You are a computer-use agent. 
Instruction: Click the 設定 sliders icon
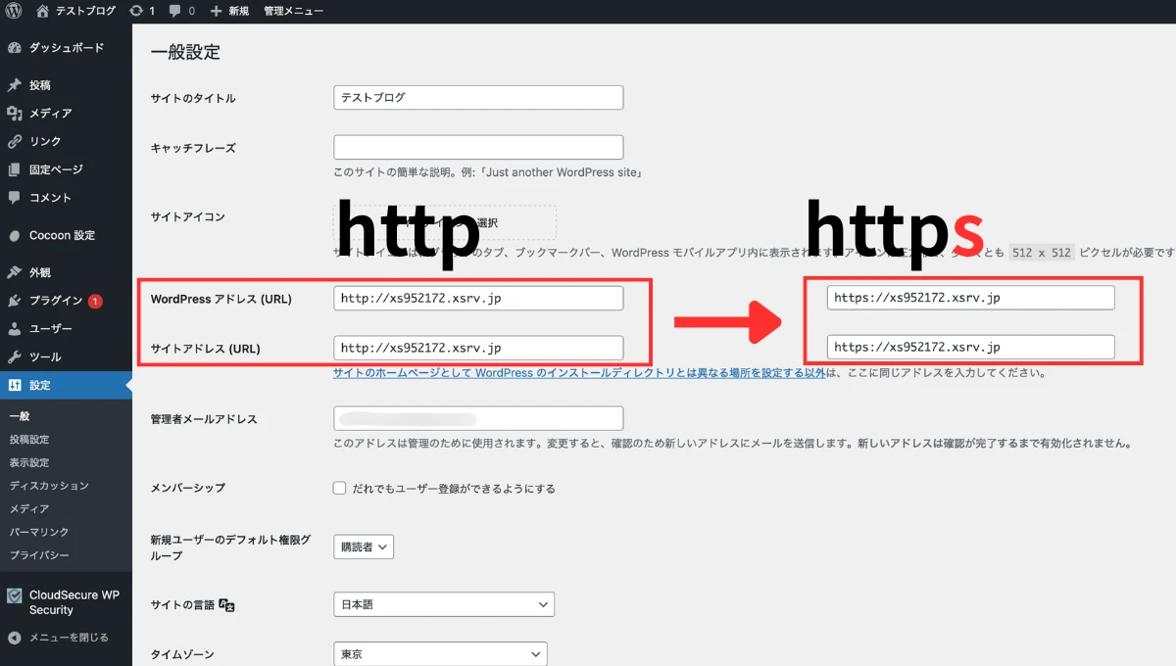[x=15, y=385]
